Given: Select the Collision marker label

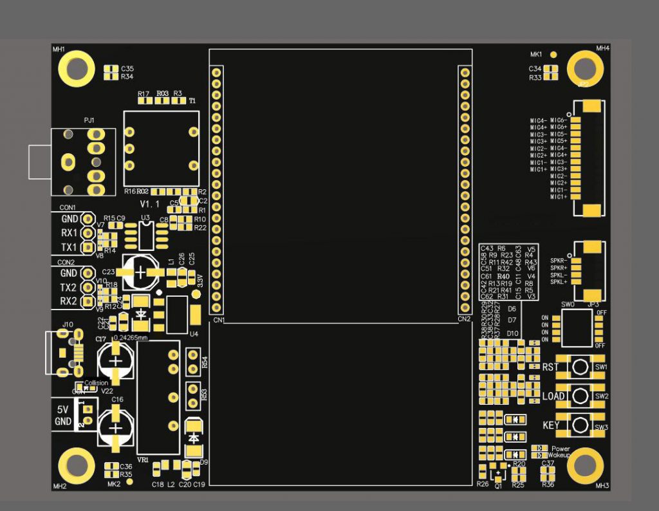Looking at the screenshot, I should pos(96,383).
